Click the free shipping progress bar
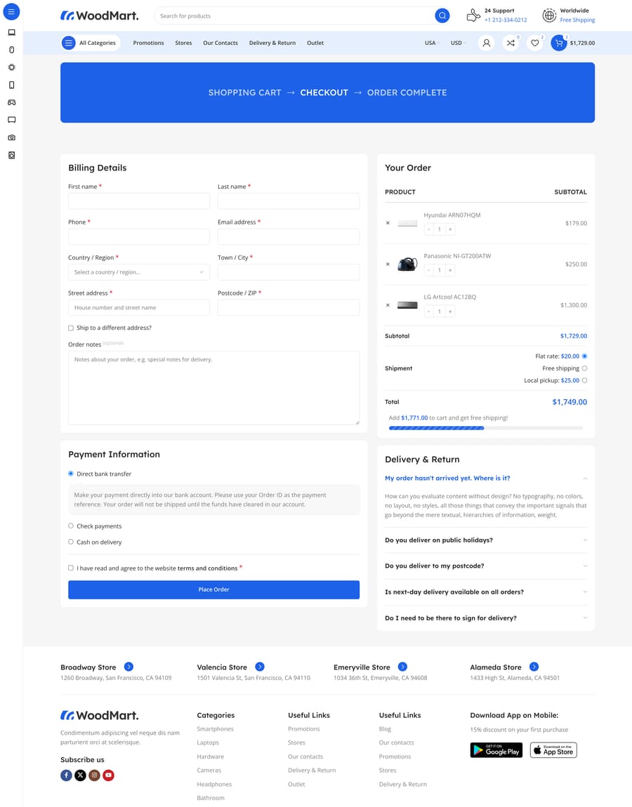Image resolution: width=632 pixels, height=807 pixels. (x=486, y=427)
